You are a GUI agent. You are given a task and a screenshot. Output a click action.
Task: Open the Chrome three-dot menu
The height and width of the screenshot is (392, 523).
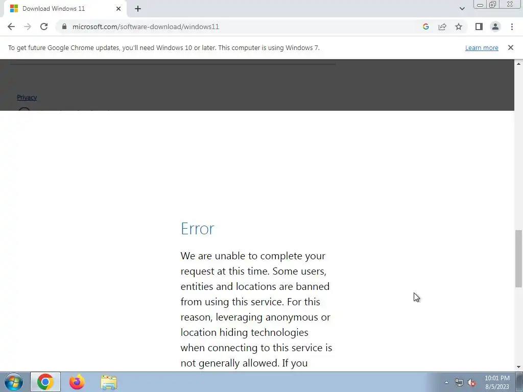[x=512, y=27]
